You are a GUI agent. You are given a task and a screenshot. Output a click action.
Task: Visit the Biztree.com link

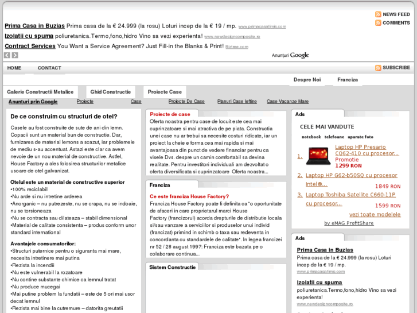[237, 47]
